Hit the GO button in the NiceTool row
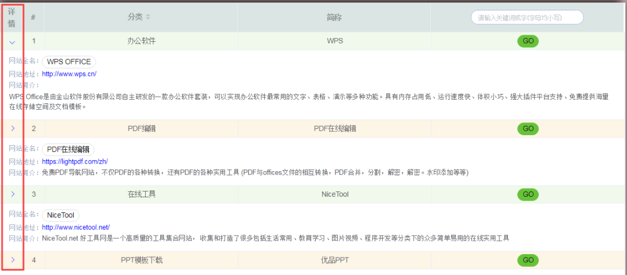The width and height of the screenshot is (627, 275). (528, 194)
